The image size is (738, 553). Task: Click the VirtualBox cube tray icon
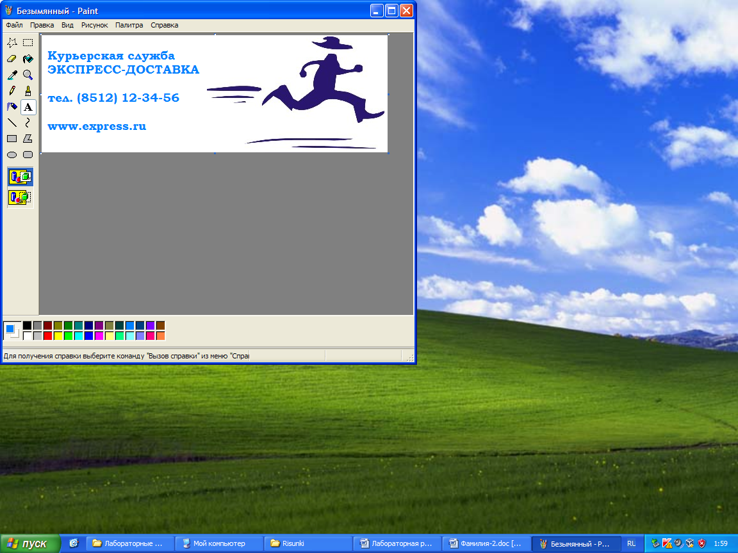[x=690, y=543]
